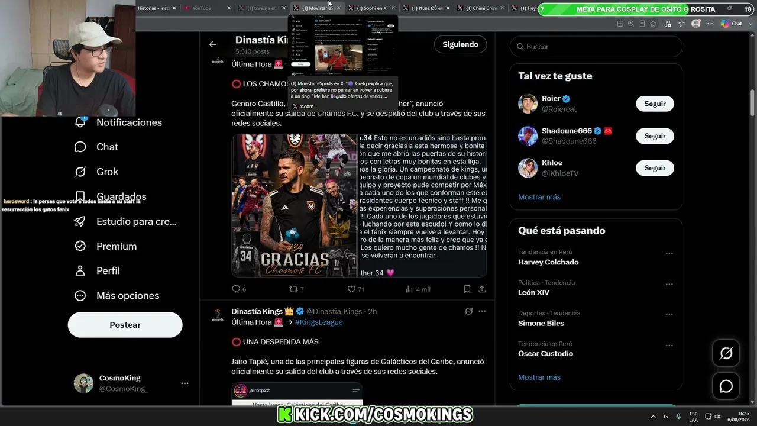Screen dimensions: 757x426
Task: Reply to the Genaro Castillo post
Action: coord(236,289)
